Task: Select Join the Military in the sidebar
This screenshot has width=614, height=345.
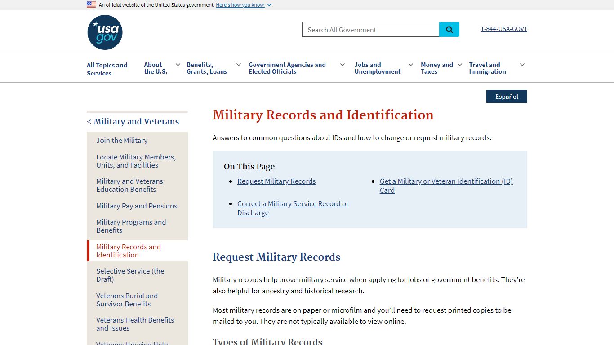Action: pos(122,140)
